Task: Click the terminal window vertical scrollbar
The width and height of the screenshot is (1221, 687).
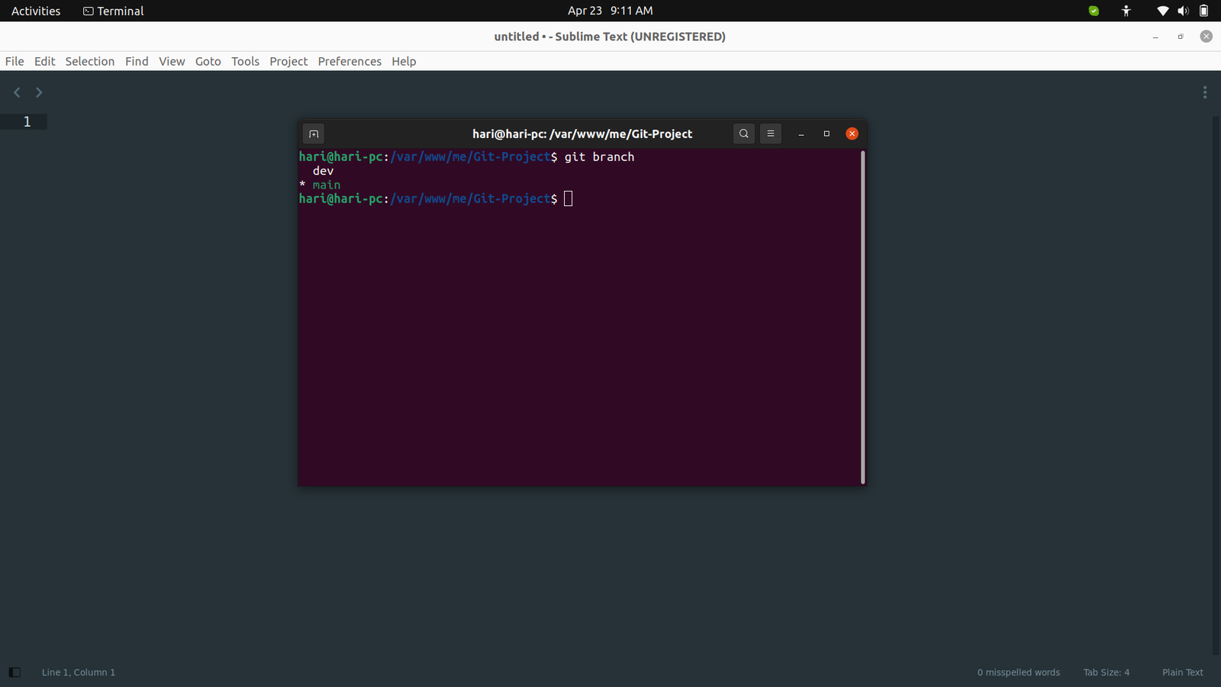Action: [862, 317]
